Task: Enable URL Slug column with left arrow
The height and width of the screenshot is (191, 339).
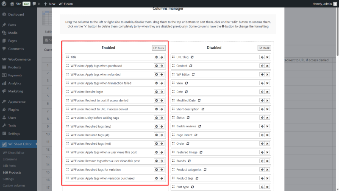Action: tap(262, 57)
